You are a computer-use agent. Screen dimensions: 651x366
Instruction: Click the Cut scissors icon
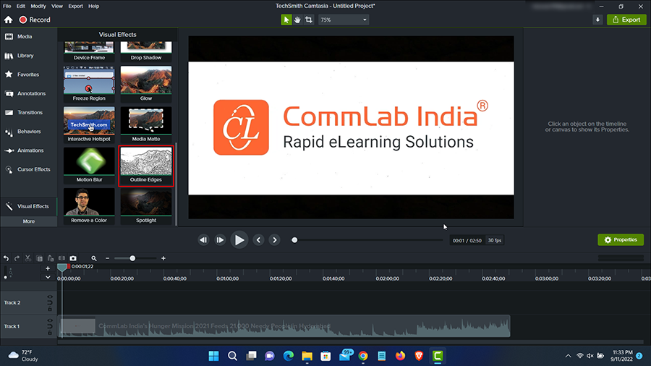[27, 258]
